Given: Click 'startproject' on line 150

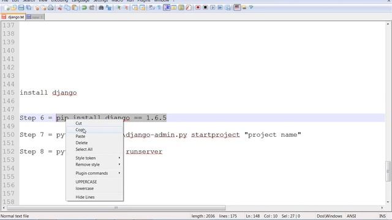Looking at the screenshot, I should click(x=215, y=134).
